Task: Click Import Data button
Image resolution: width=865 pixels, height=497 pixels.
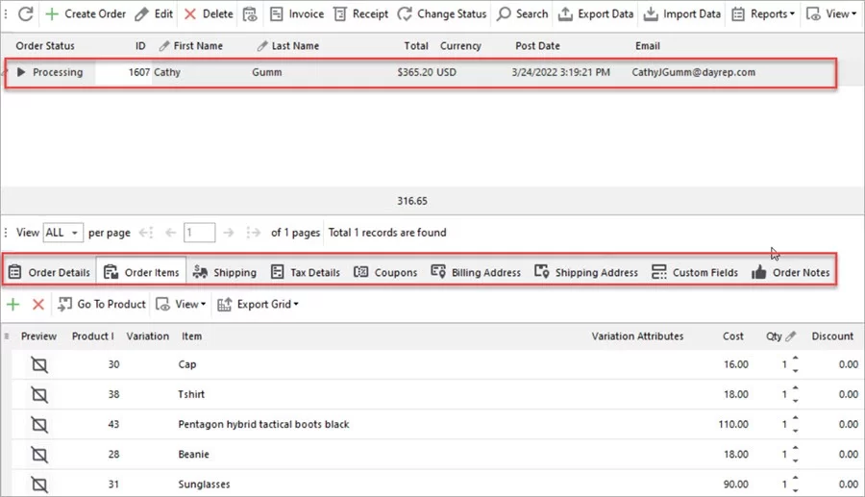Action: 681,14
